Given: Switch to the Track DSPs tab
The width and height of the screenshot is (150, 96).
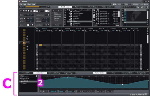Looking at the screenshot, I should pyautogui.click(x=26, y=73).
